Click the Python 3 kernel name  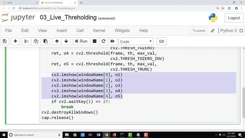click(229, 31)
